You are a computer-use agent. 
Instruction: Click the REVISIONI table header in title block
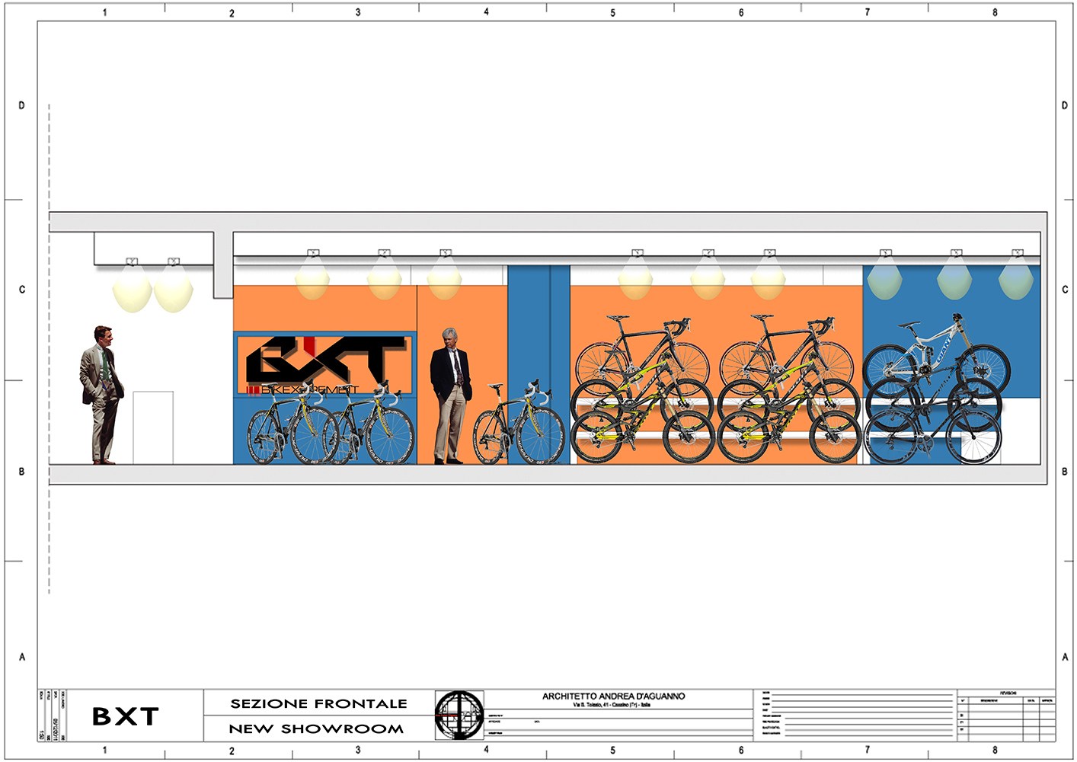pos(1007,693)
